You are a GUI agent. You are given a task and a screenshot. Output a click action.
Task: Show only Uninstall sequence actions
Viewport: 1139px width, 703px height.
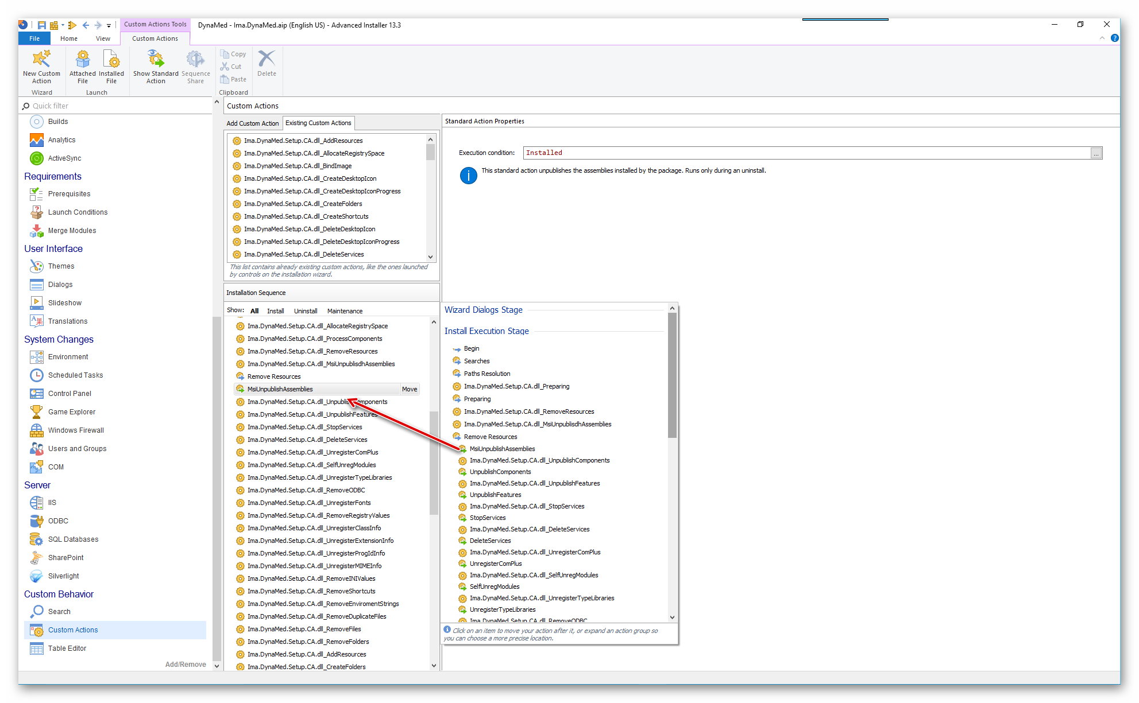click(306, 311)
